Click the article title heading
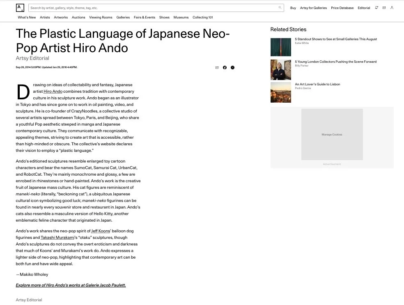This screenshot has width=404, height=305. pyautogui.click(x=123, y=41)
